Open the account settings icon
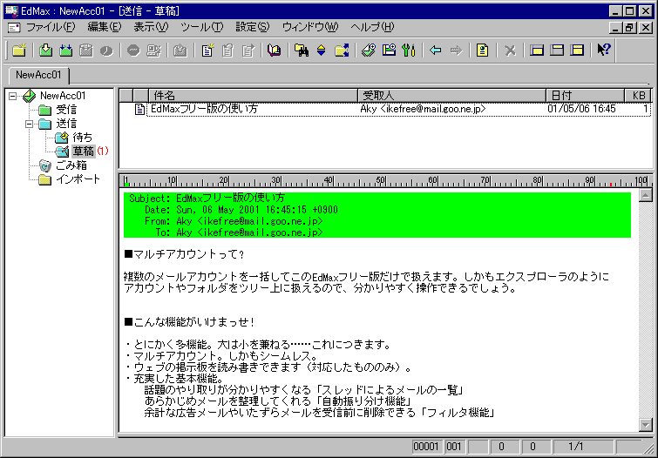The image size is (658, 458). [x=369, y=51]
